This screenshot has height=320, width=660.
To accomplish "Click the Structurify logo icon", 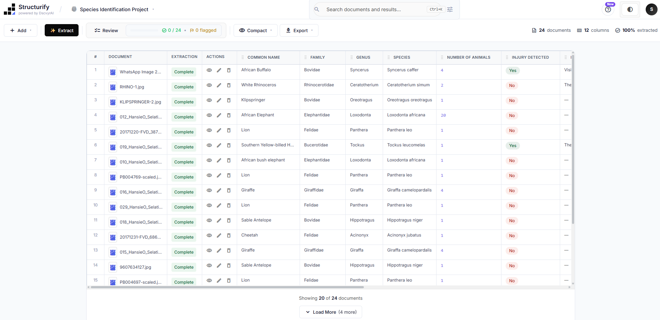I will click(x=9, y=8).
